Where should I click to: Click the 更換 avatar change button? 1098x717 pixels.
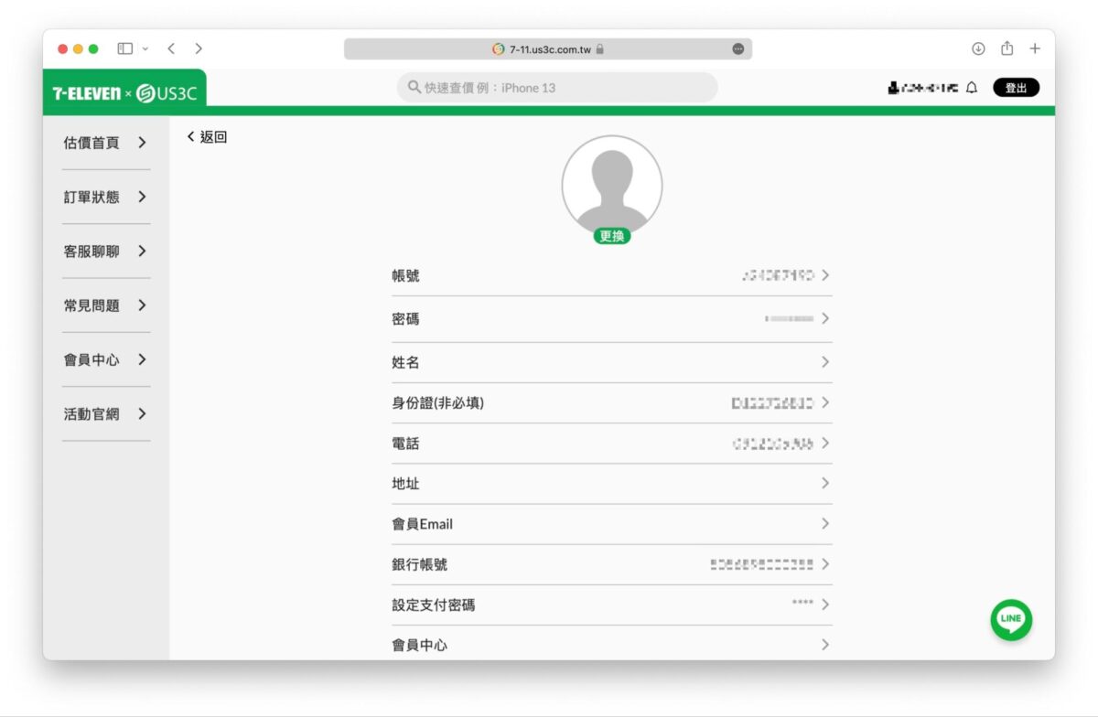tap(612, 236)
